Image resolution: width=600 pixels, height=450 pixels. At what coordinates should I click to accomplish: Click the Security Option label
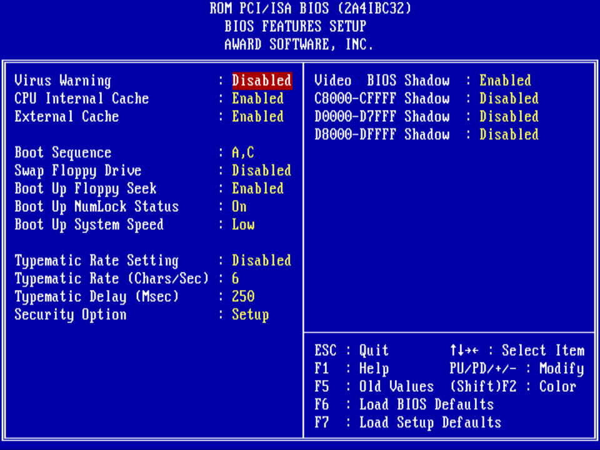71,314
